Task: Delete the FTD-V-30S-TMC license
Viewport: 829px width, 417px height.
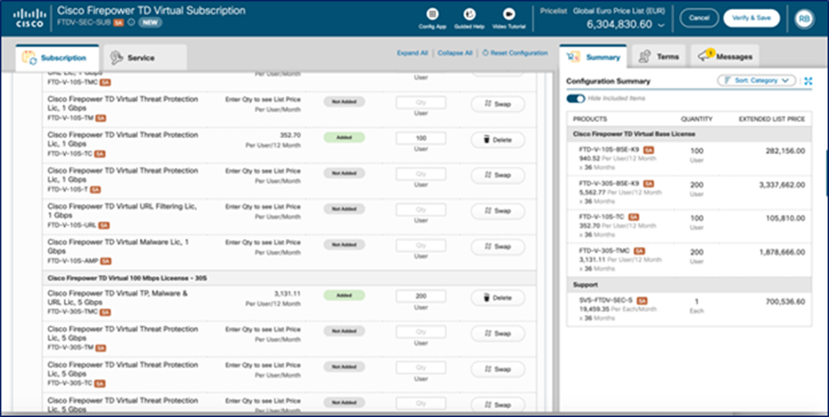Action: coord(497,298)
